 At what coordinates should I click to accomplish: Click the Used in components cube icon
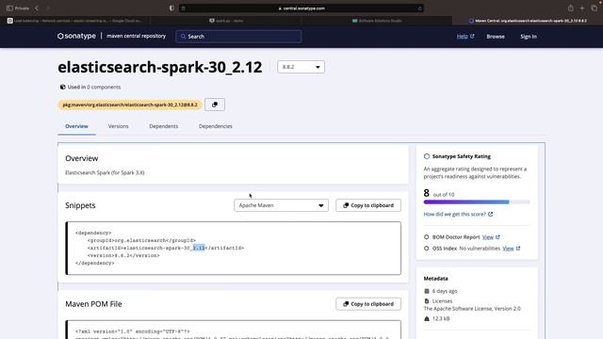63,87
